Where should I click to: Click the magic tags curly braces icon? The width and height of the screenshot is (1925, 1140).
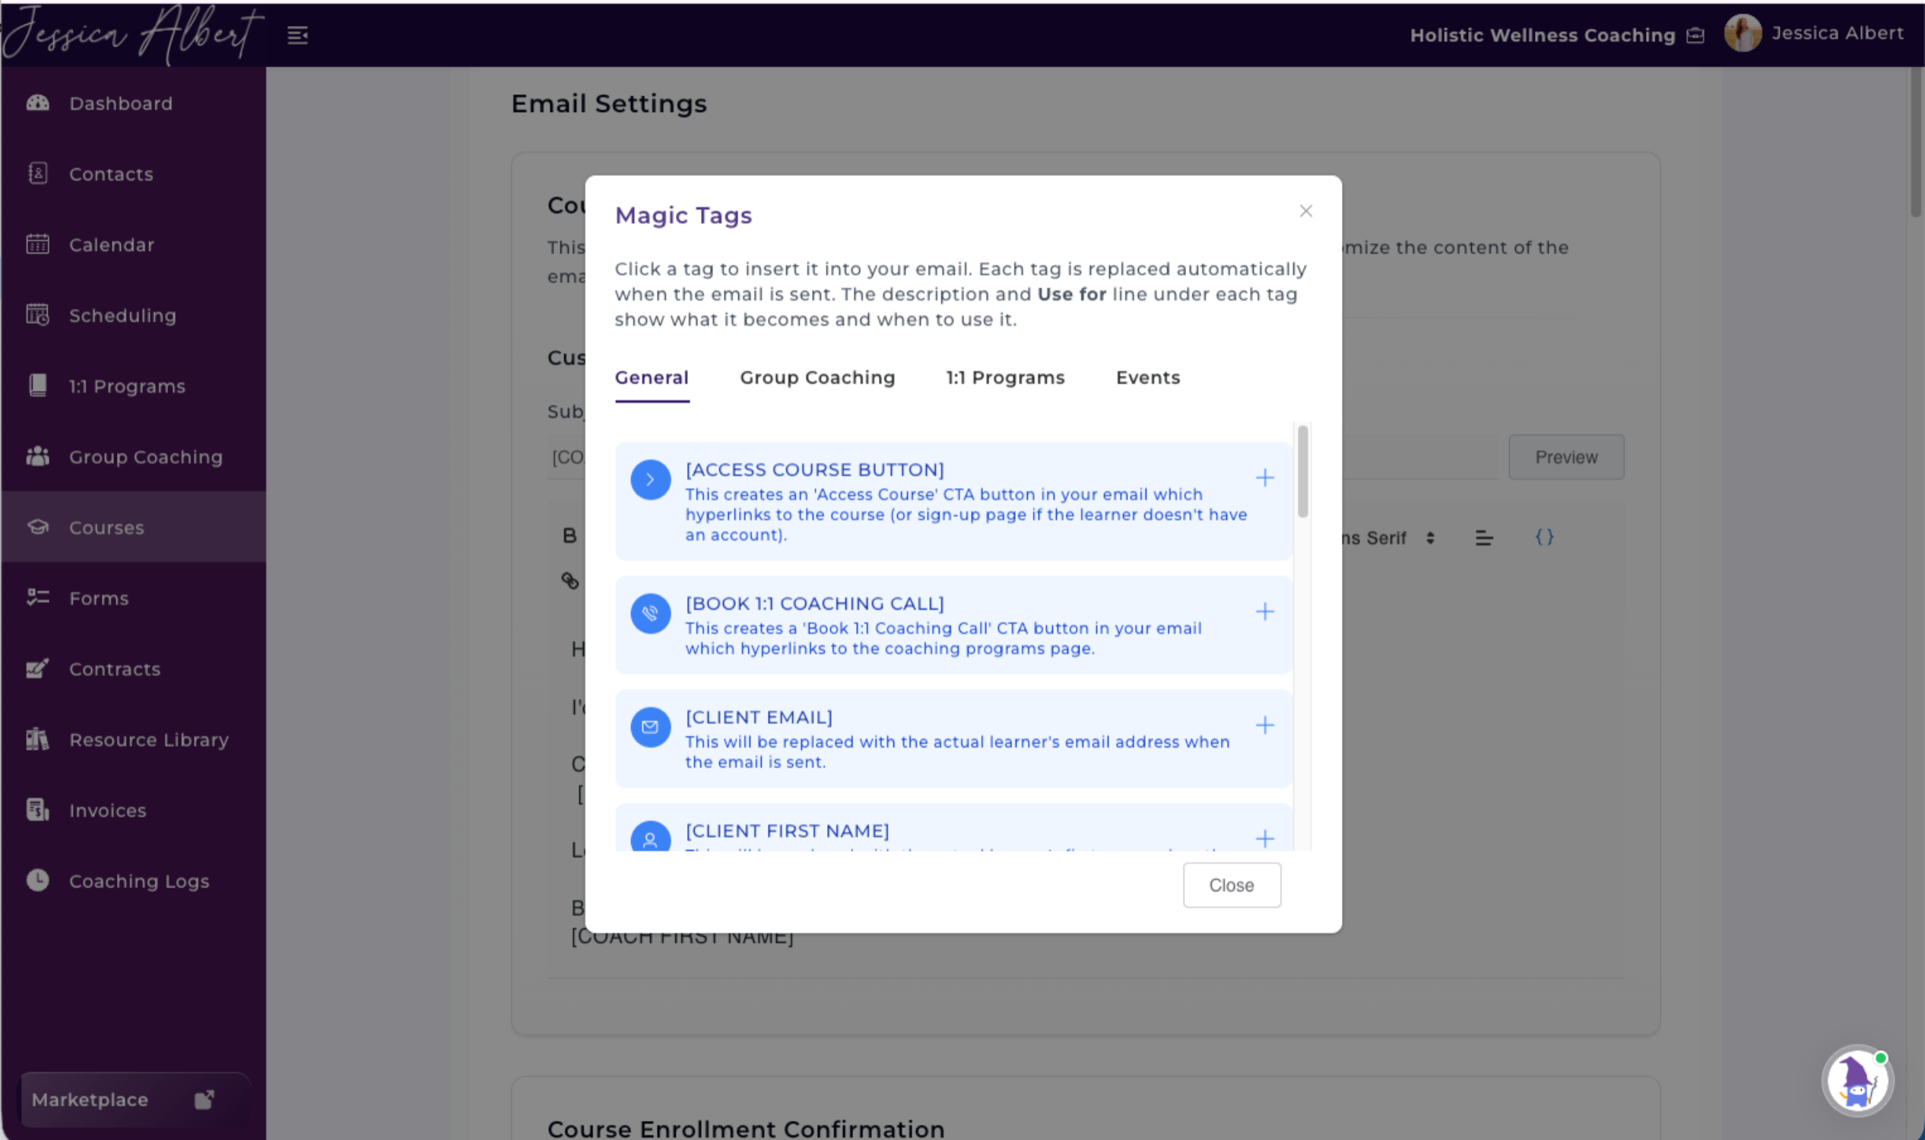pos(1544,537)
